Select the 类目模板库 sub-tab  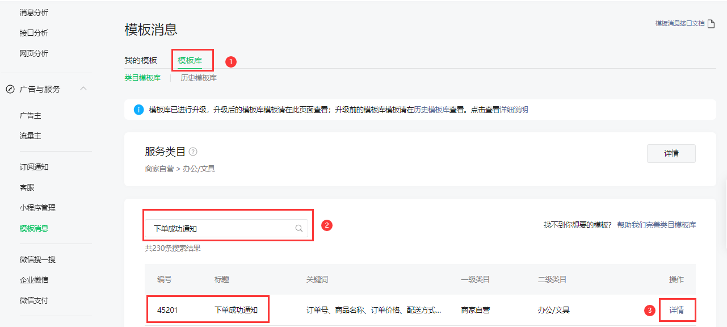point(142,78)
